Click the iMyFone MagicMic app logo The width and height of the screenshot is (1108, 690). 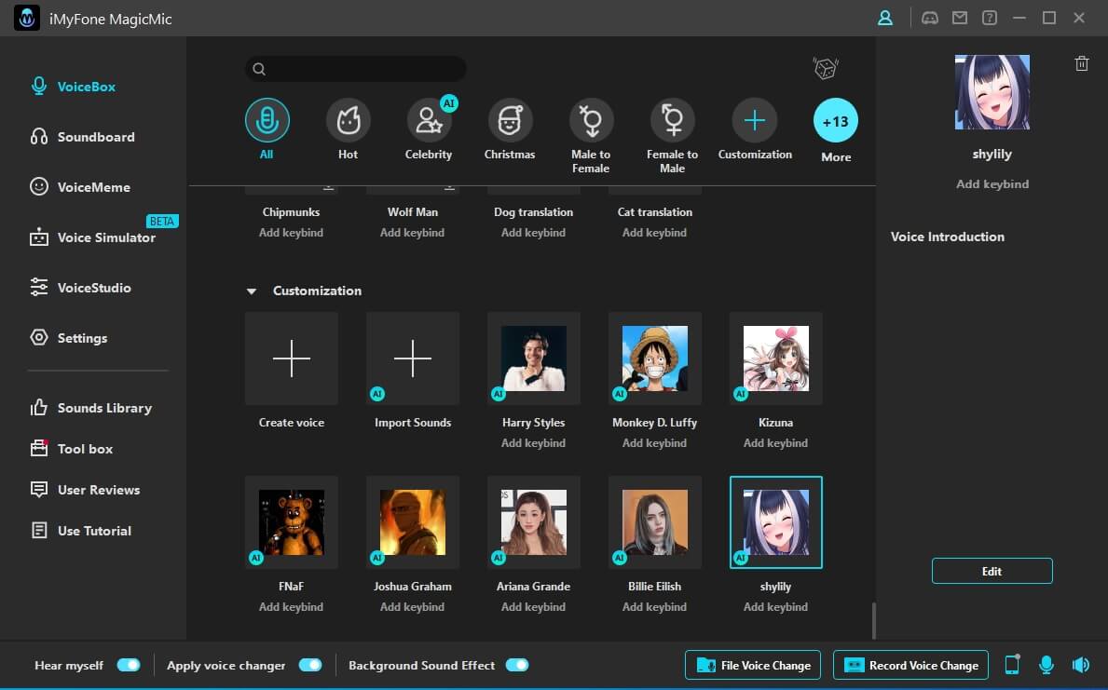click(27, 19)
